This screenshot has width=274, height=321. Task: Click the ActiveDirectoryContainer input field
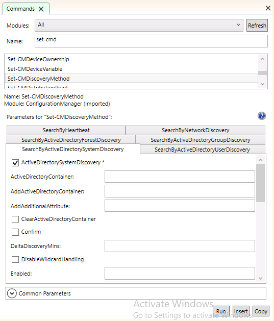(x=180, y=177)
